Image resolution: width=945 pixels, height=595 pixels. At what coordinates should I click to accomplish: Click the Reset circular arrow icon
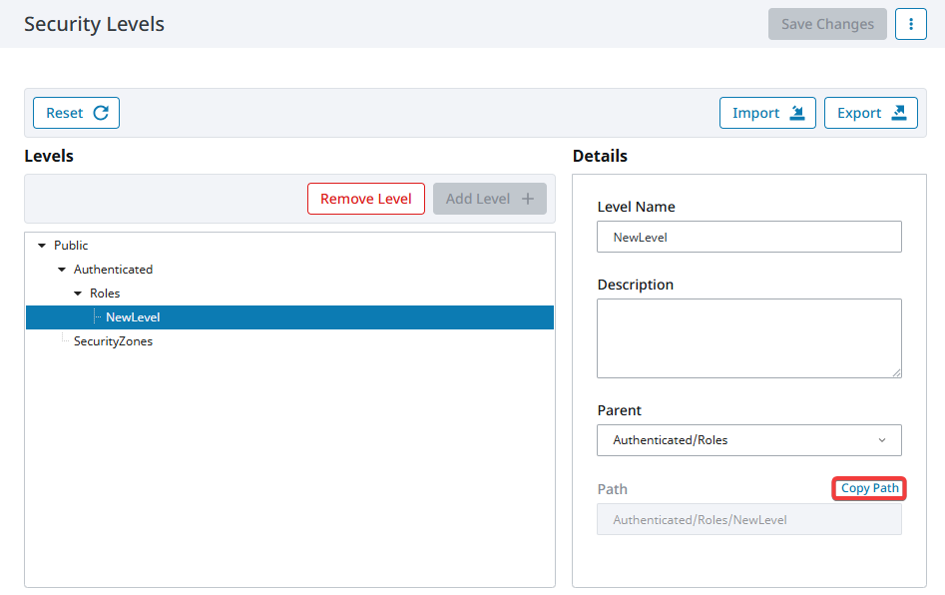(101, 113)
